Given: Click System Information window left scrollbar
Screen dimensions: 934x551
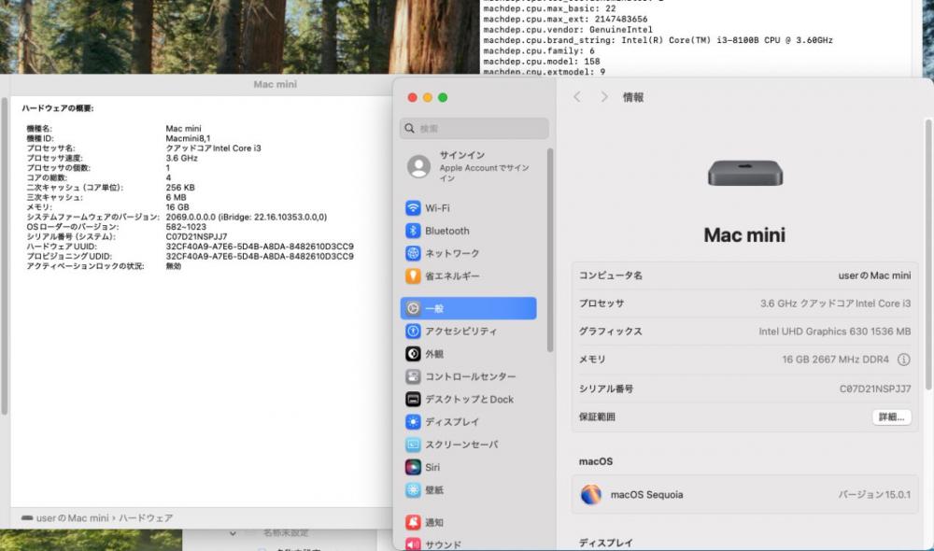Looking at the screenshot, I should [4, 256].
